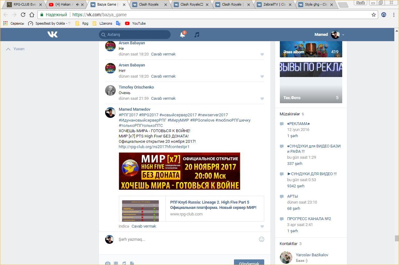Image resolution: width=399 pixels, height=265 pixels.
Task: Bookmark this page with the star icon
Action: click(374, 15)
